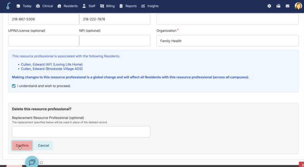304x167 pixels.
Task: Click the Organization field with Family Health
Action: pos(227,40)
